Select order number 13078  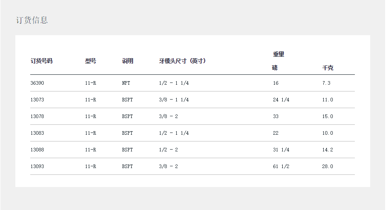(37, 116)
